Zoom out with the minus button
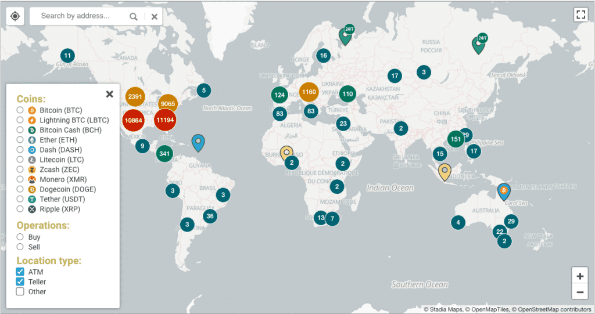The image size is (595, 314). click(580, 292)
